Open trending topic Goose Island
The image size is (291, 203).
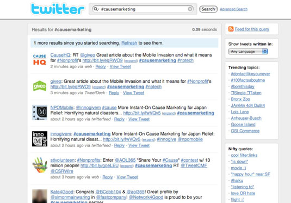tap(243, 125)
